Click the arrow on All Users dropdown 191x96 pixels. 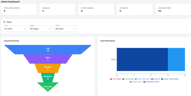pyautogui.click(x=24, y=29)
